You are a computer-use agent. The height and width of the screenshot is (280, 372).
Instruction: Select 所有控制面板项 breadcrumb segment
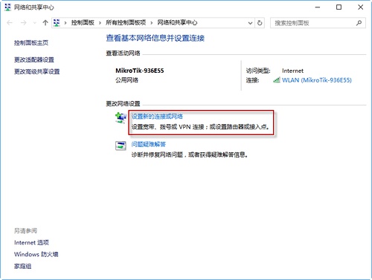point(126,23)
